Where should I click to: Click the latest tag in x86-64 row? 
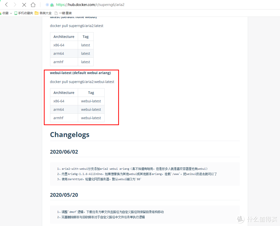coord(86,45)
